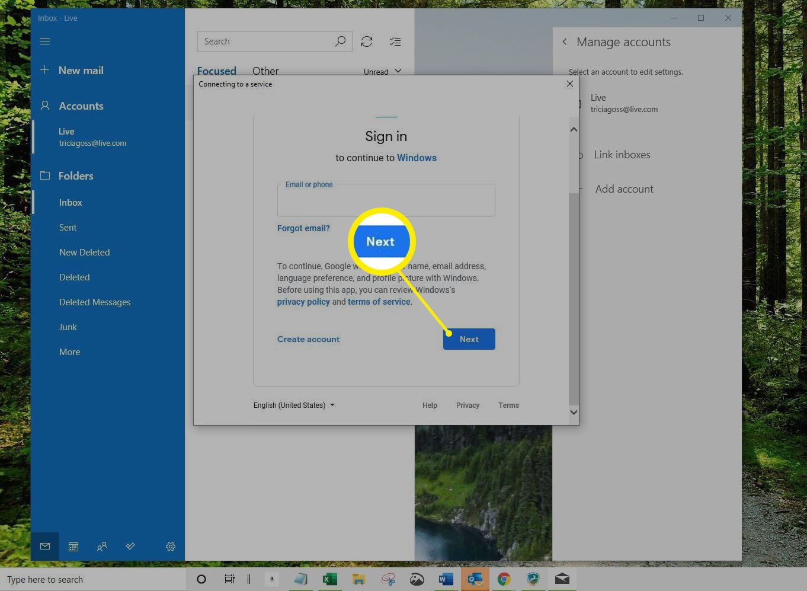Switch to the Other tab

tap(265, 71)
